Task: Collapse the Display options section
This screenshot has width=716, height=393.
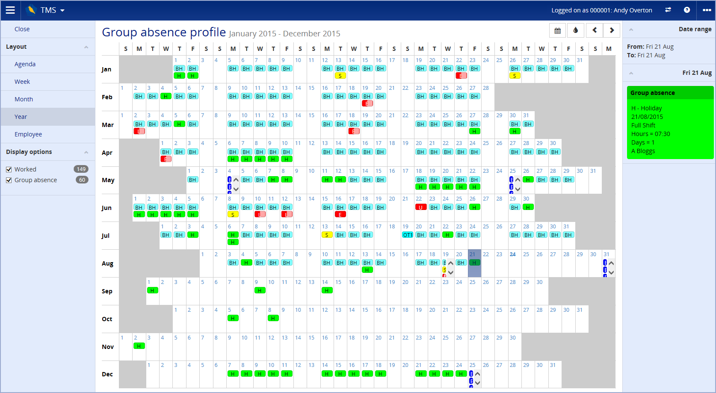Action: click(86, 152)
